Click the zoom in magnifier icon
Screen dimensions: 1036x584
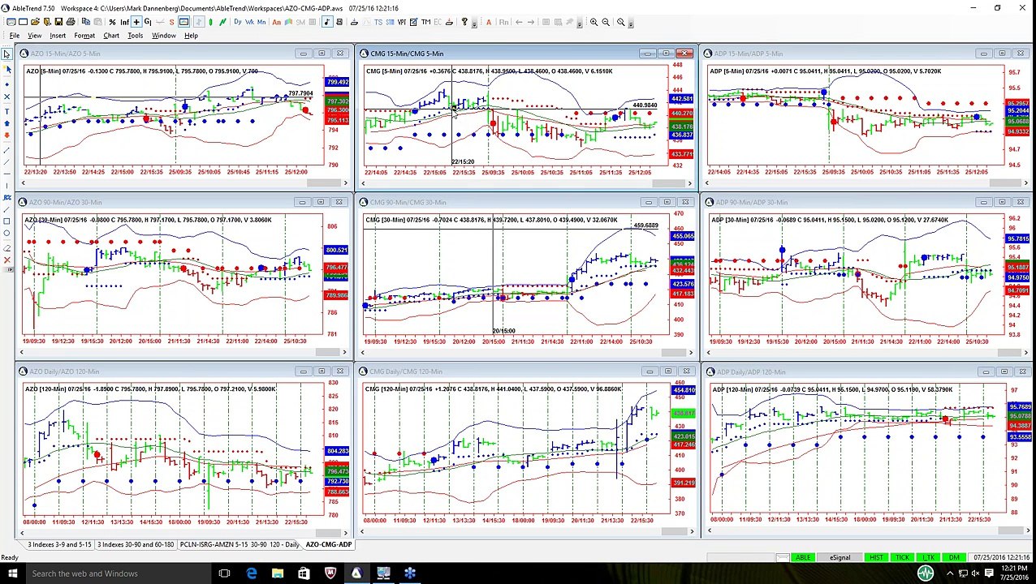[594, 22]
